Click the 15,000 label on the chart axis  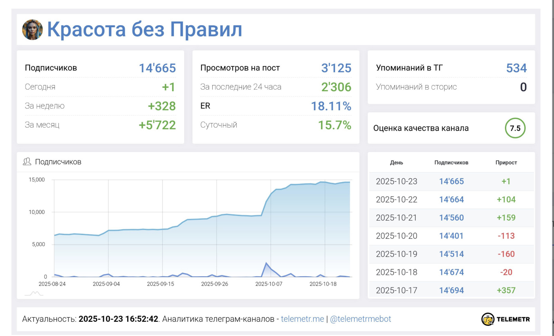37,180
